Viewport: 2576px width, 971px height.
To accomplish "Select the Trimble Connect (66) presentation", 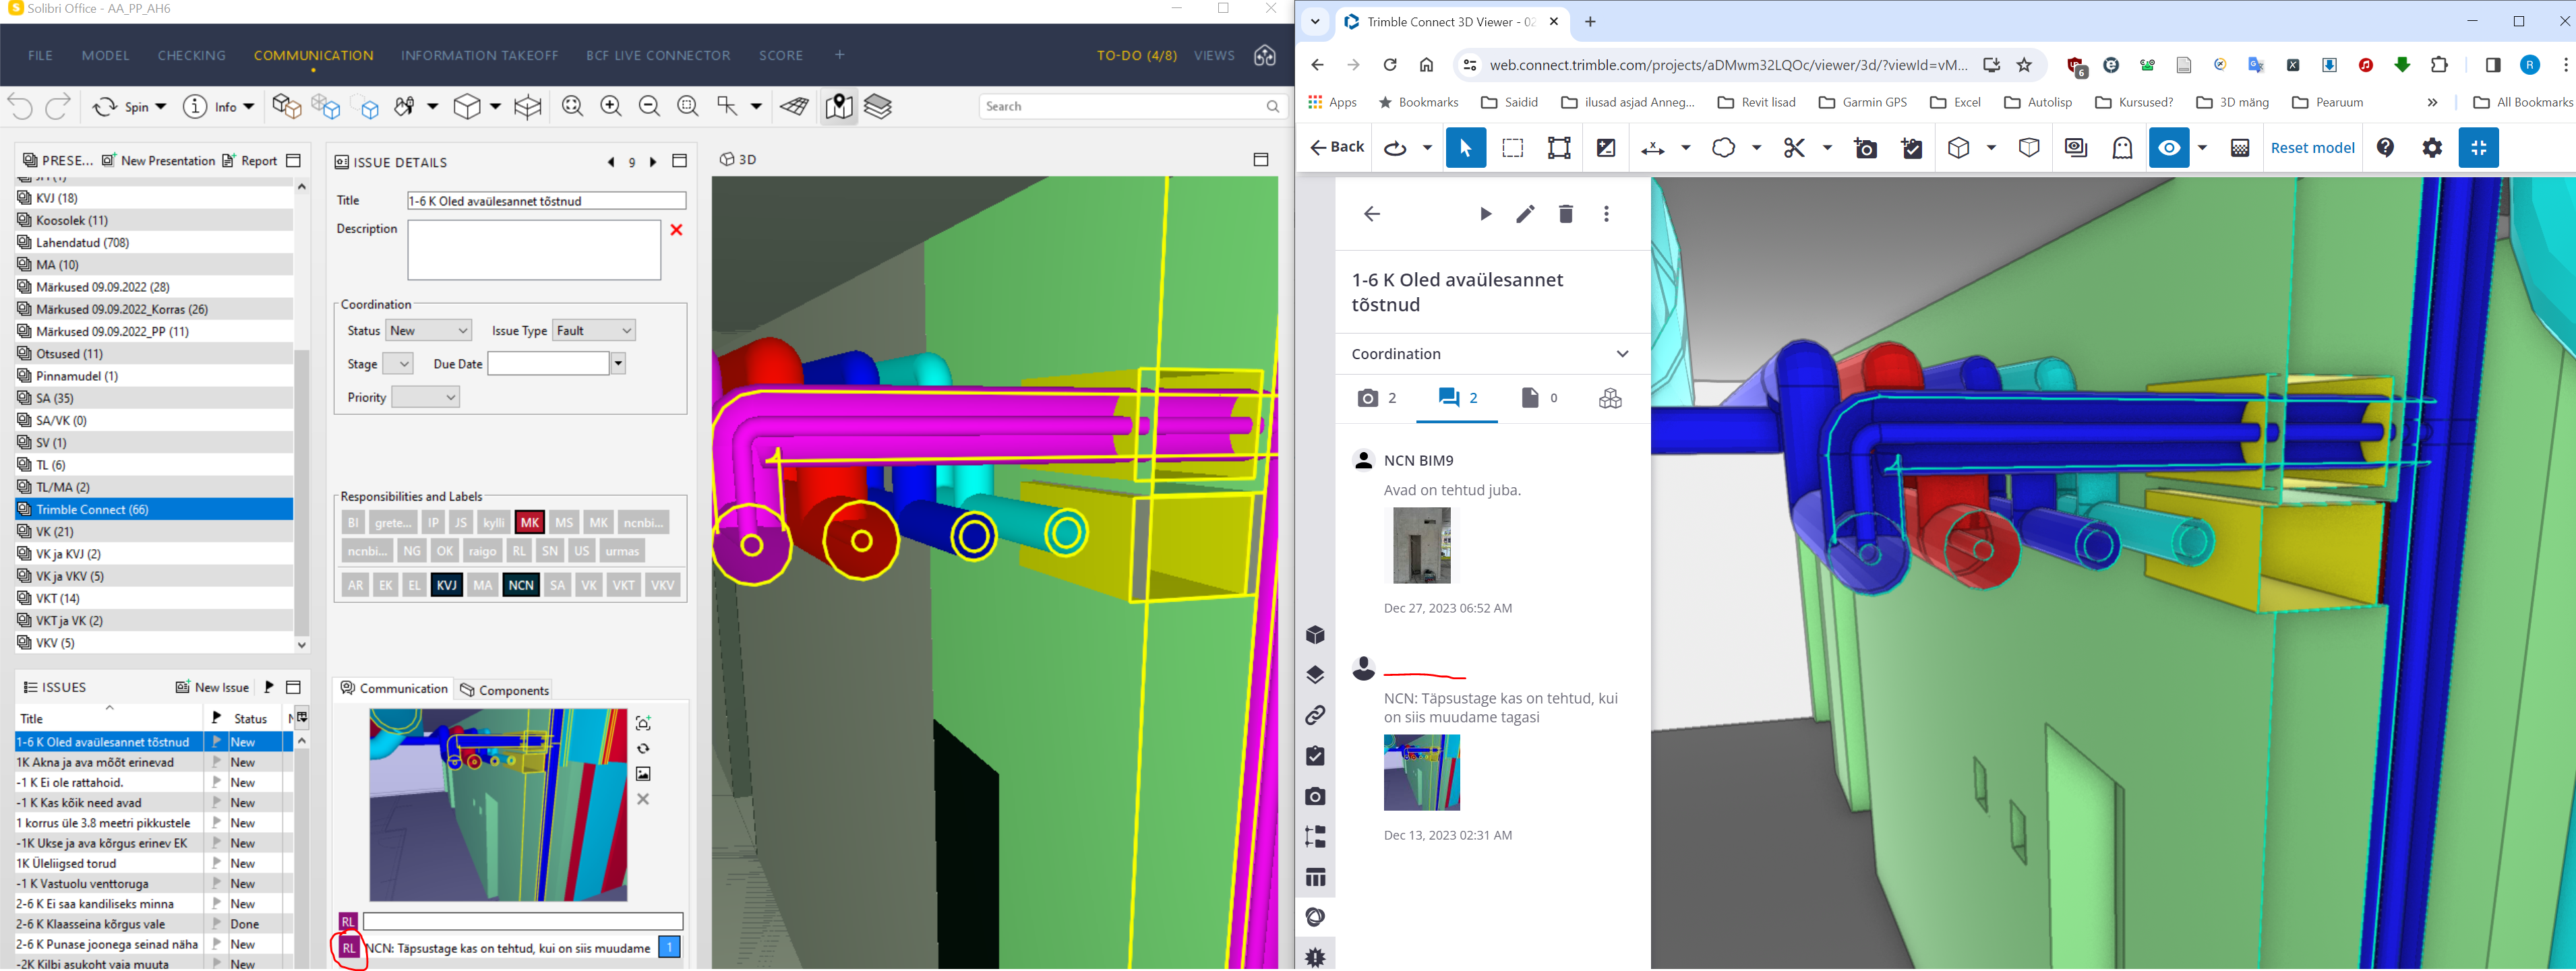I will (154, 510).
